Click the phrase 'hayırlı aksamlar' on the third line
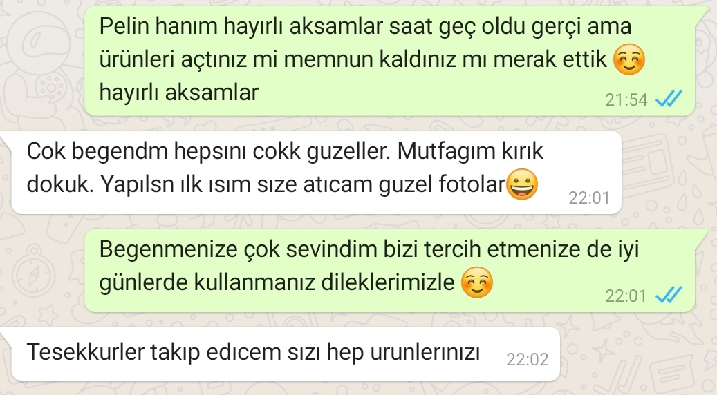 [179, 93]
